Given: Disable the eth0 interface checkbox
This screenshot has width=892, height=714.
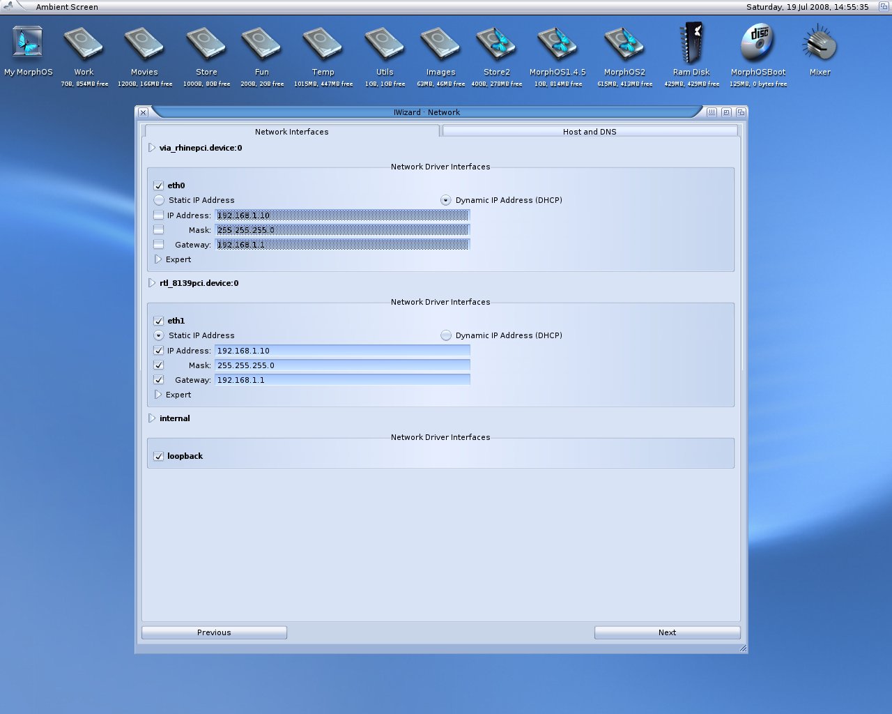Looking at the screenshot, I should click(x=159, y=186).
